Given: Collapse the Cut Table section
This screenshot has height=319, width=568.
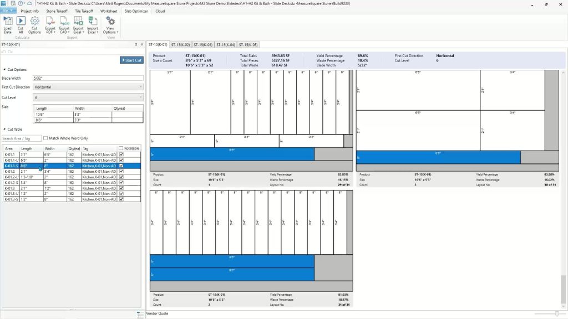Looking at the screenshot, I should tap(4, 129).
